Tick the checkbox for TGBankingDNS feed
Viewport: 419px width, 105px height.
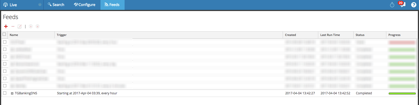coord(5,93)
